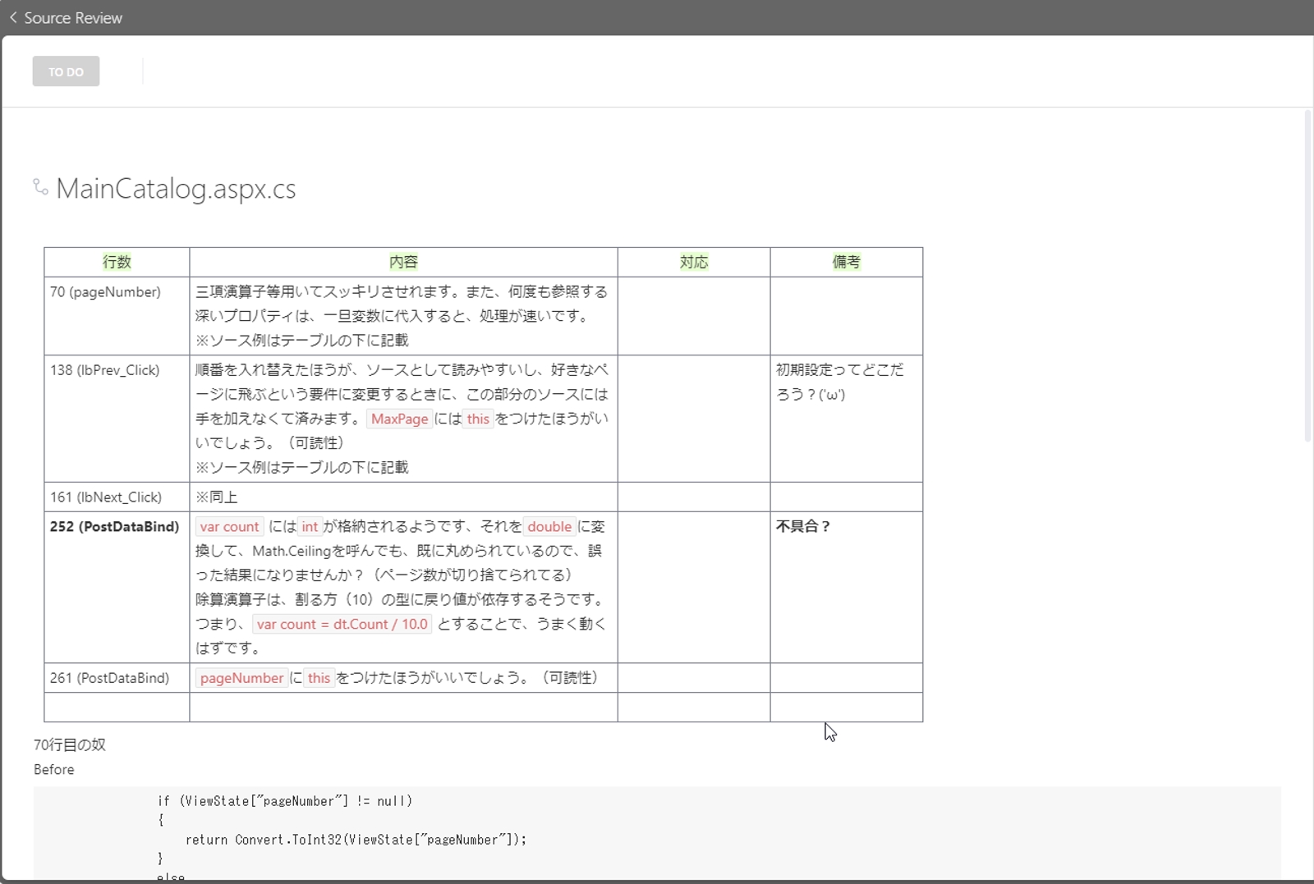Click the 行数 column header

[117, 262]
